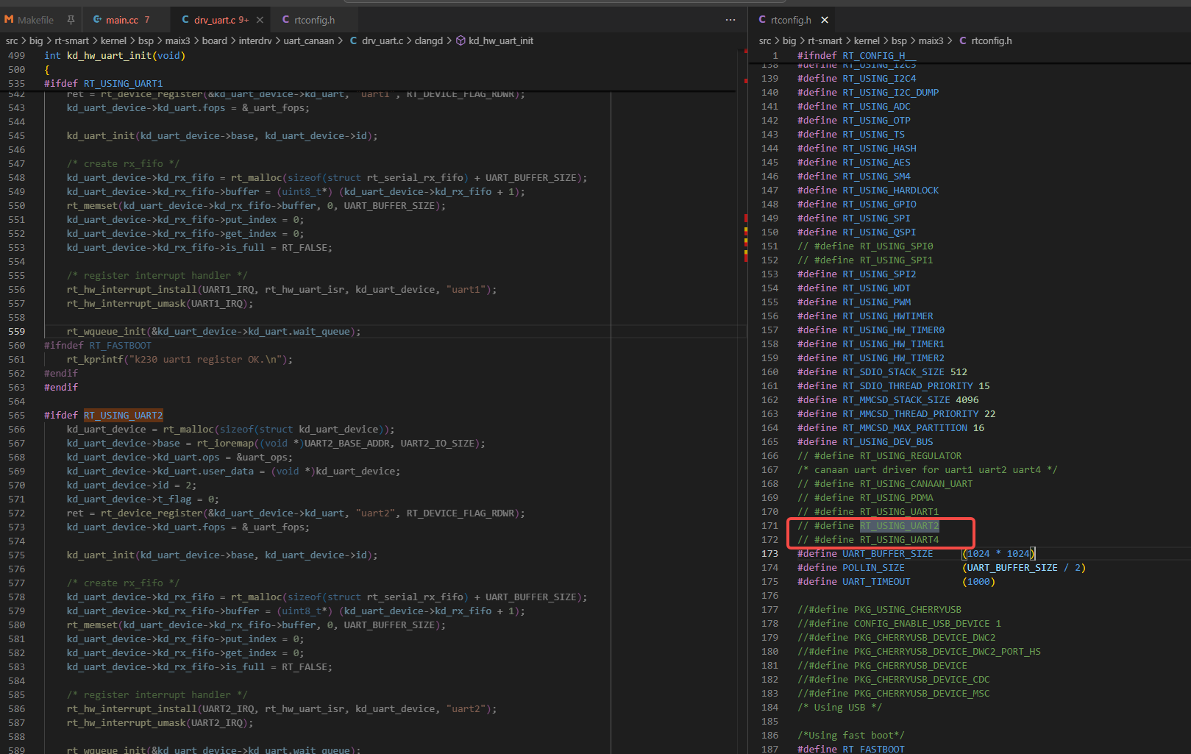Click highlighted RT_USING_UART2 on line 565

tap(123, 415)
